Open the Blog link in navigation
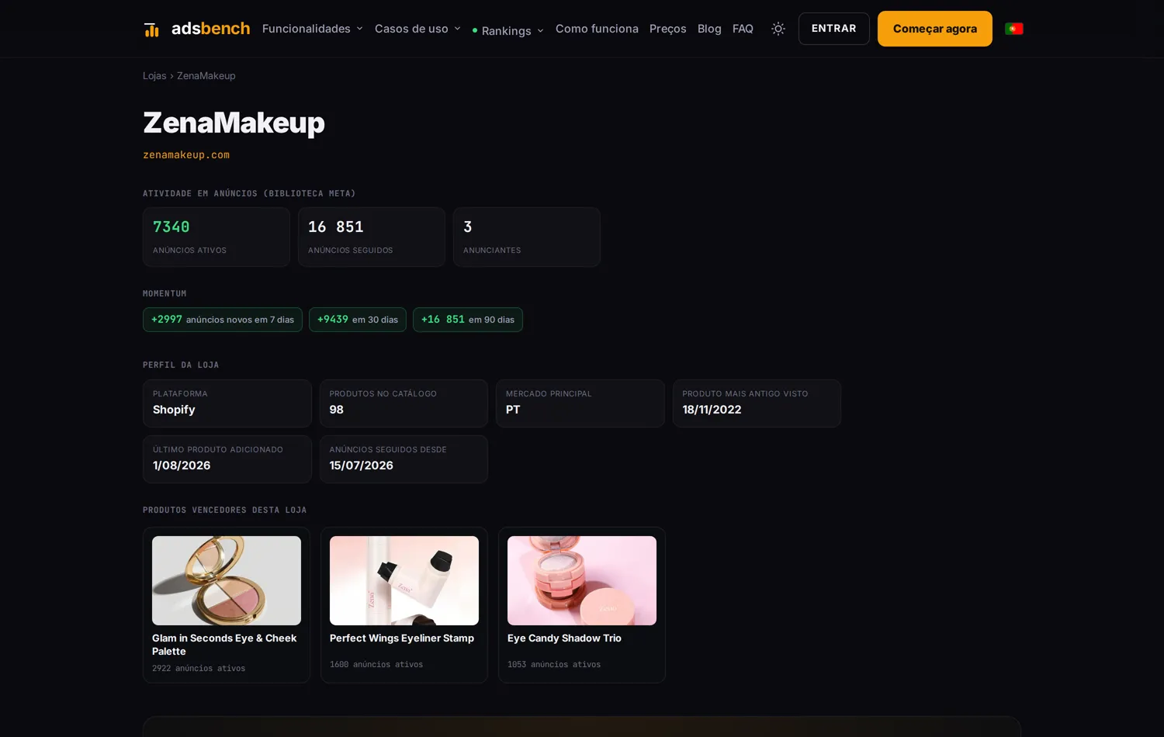Image resolution: width=1164 pixels, height=737 pixels. click(709, 29)
